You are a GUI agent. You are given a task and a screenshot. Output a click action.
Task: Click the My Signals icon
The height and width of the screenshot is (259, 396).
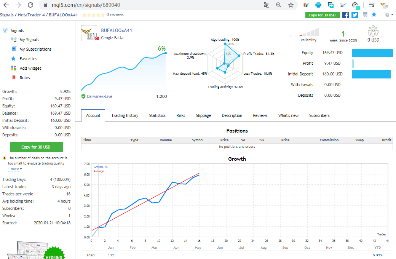click(x=14, y=39)
